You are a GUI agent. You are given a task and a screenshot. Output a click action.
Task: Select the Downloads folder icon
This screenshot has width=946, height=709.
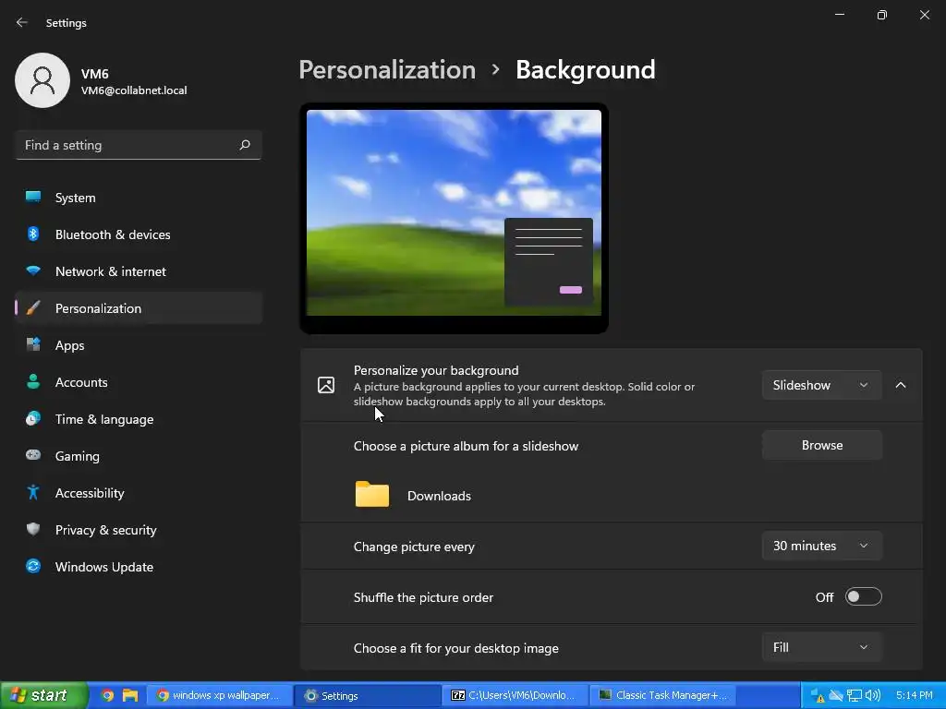click(x=372, y=495)
